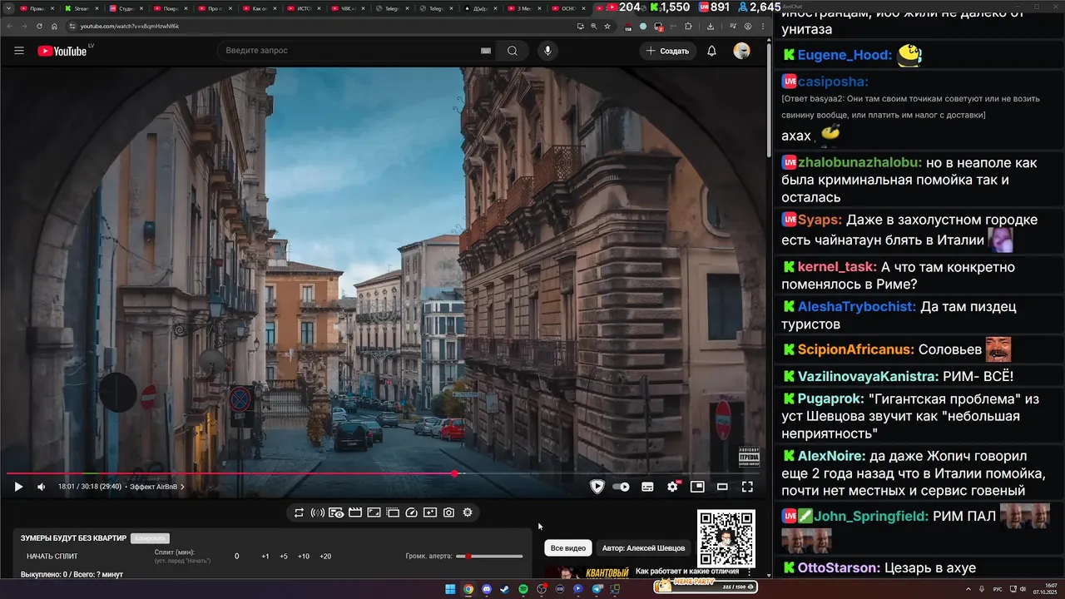
Task: Play the video
Action: (x=18, y=487)
